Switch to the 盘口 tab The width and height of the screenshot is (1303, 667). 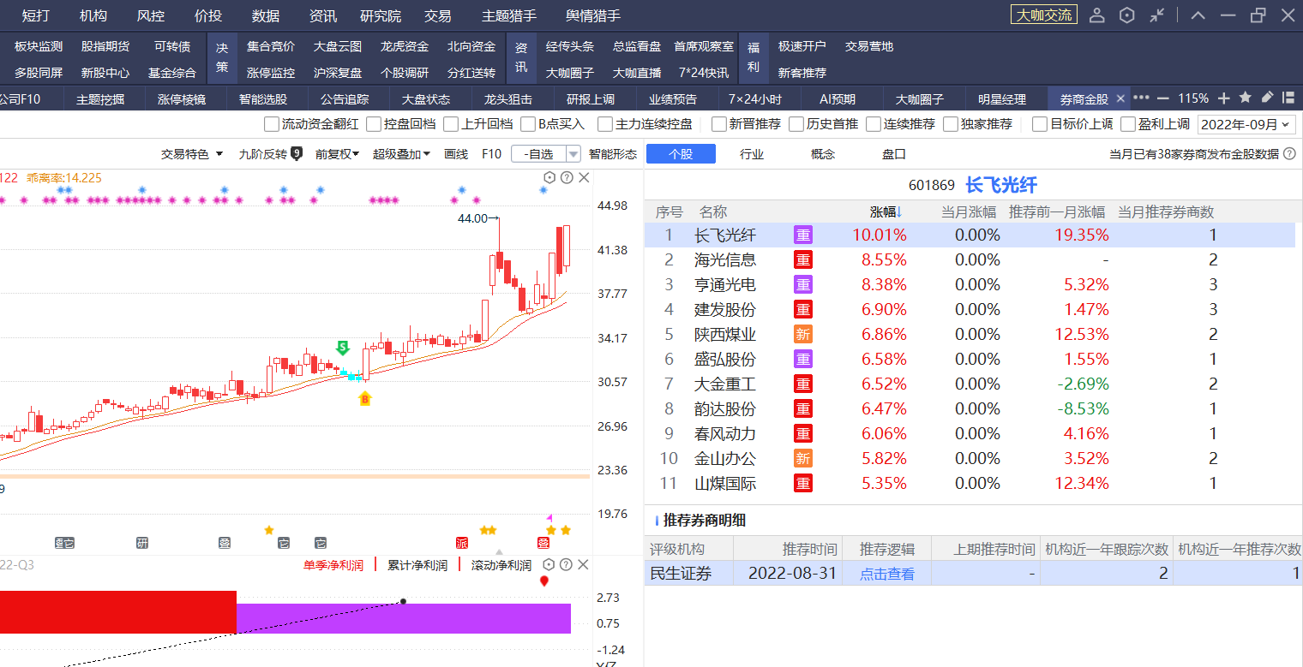click(x=894, y=154)
